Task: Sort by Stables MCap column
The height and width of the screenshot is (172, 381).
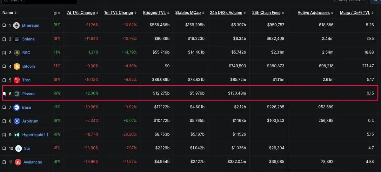Action: click(190, 13)
